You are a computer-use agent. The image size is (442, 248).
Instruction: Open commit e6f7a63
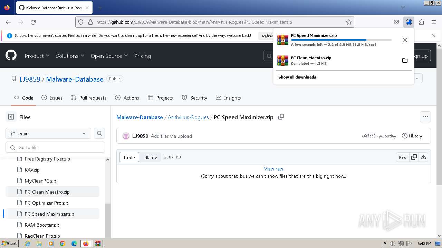click(368, 136)
